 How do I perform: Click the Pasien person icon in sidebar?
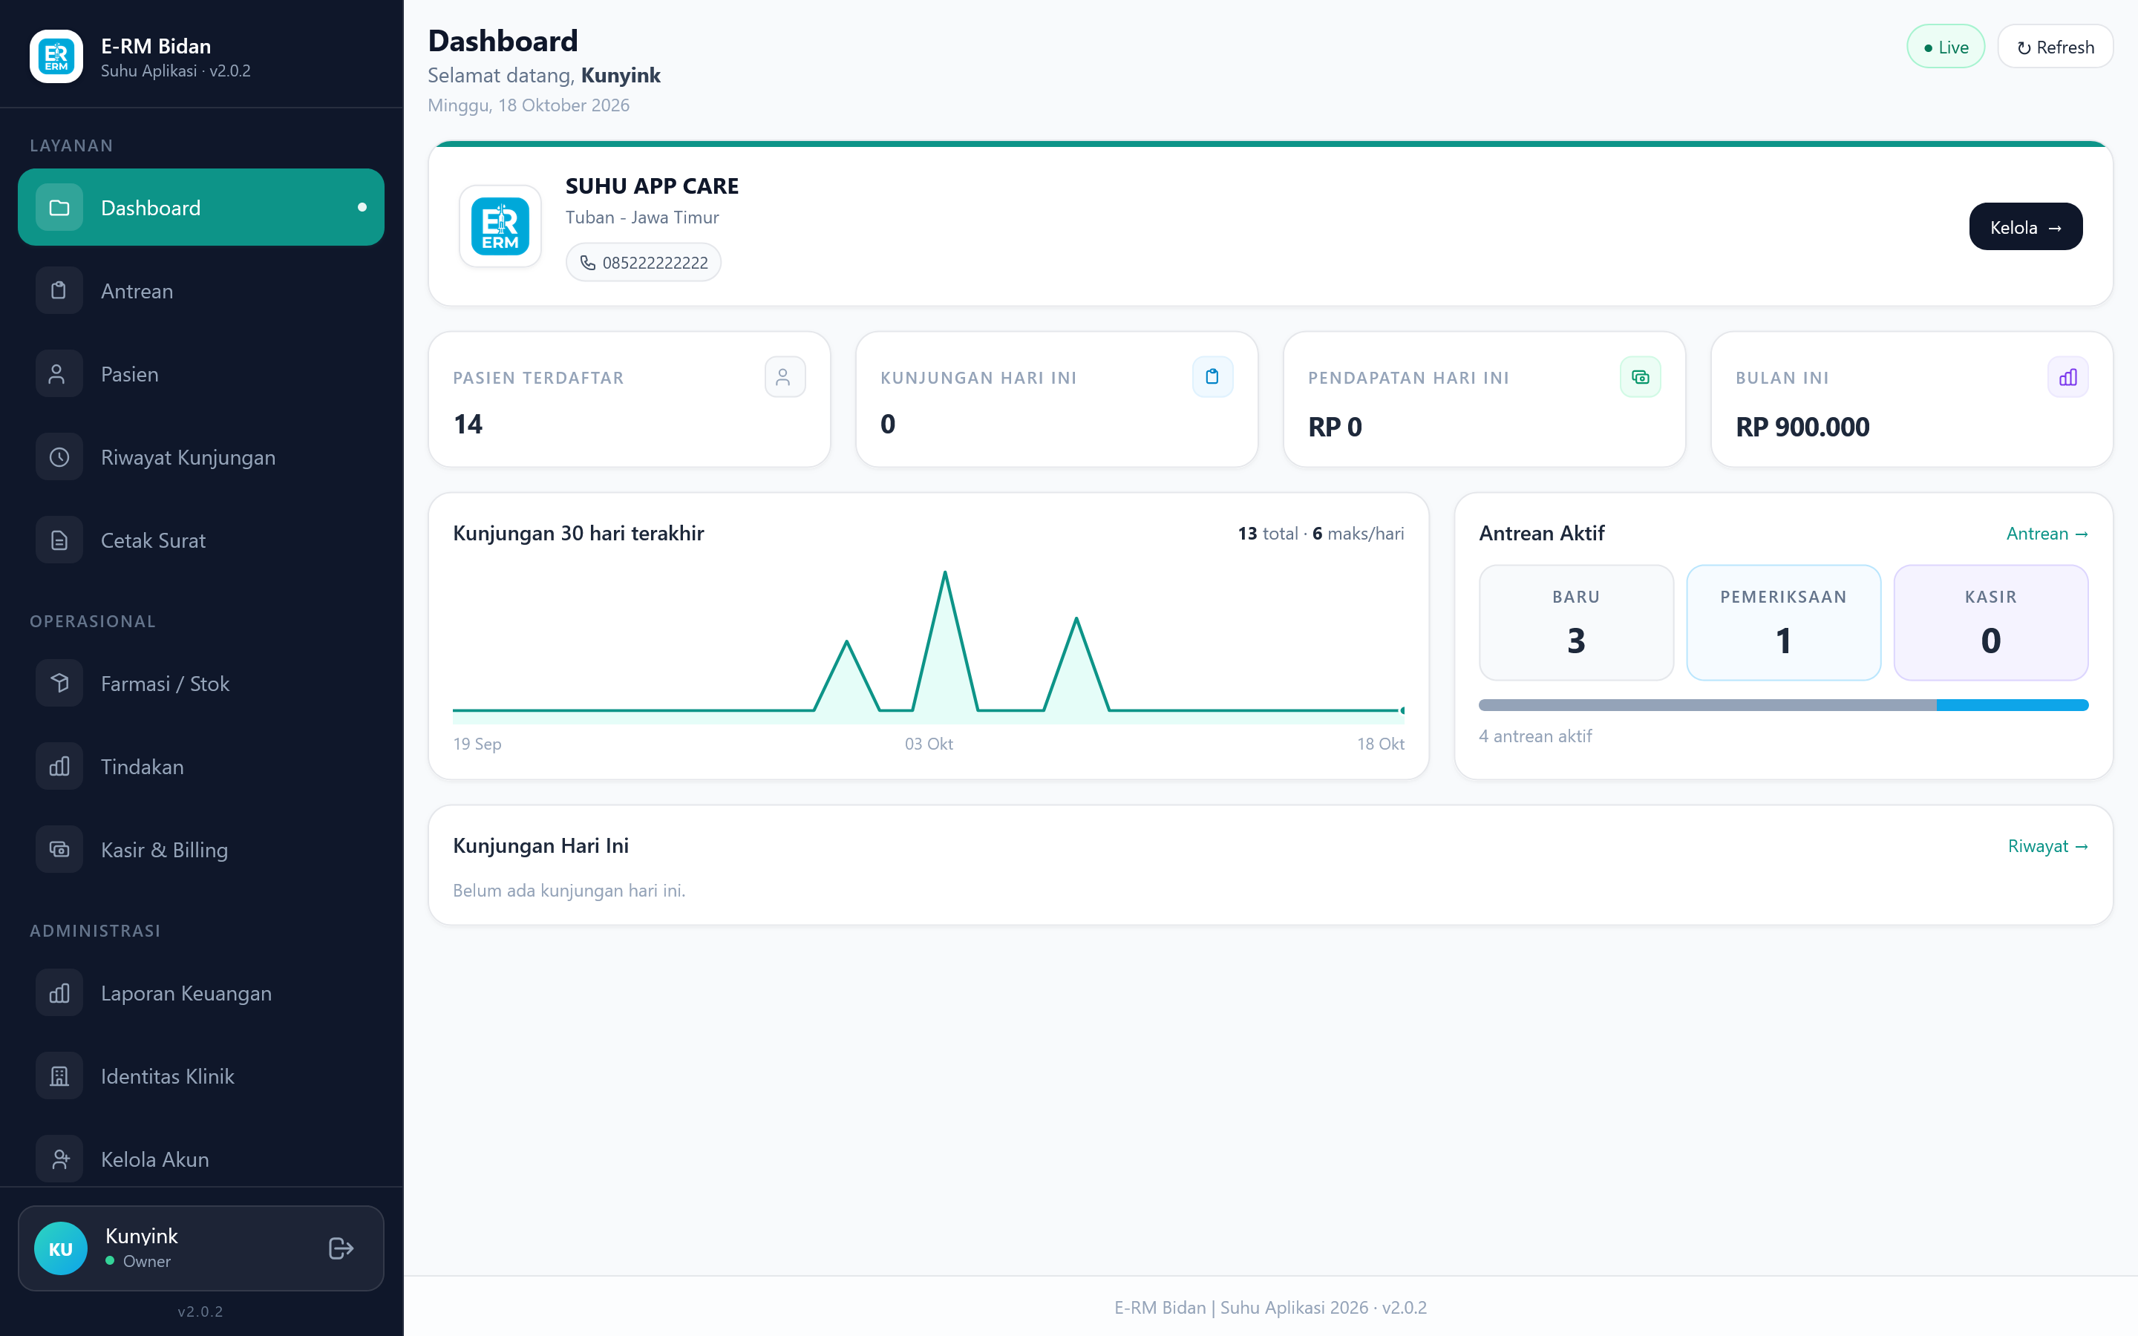click(59, 374)
